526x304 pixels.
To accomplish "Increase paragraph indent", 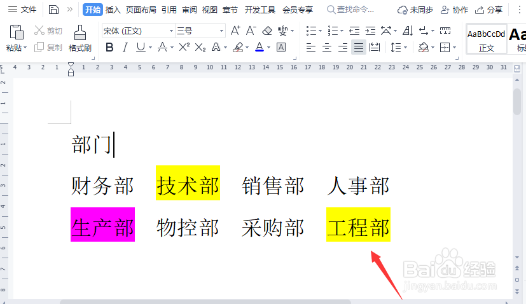I will [x=370, y=31].
